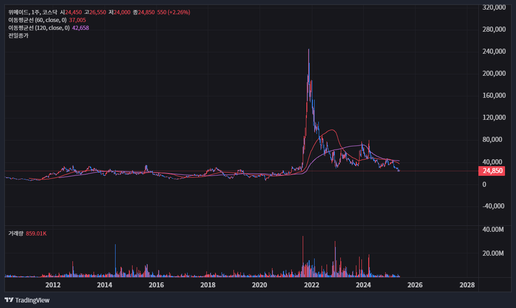Click the 위메이드 symbol title in legend
This screenshot has width=516, height=308.
coord(18,12)
